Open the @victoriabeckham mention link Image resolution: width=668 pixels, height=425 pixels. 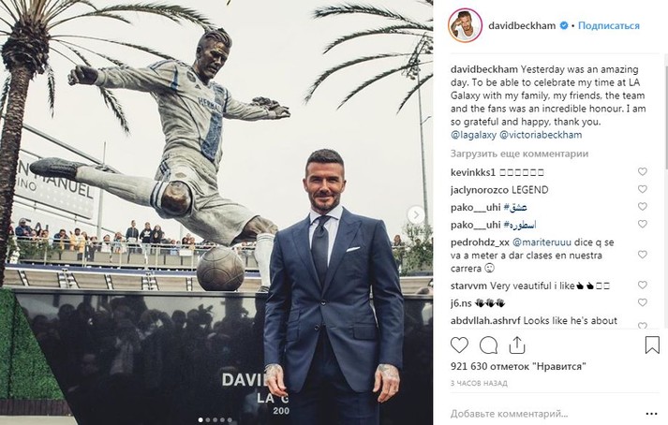[541, 135]
